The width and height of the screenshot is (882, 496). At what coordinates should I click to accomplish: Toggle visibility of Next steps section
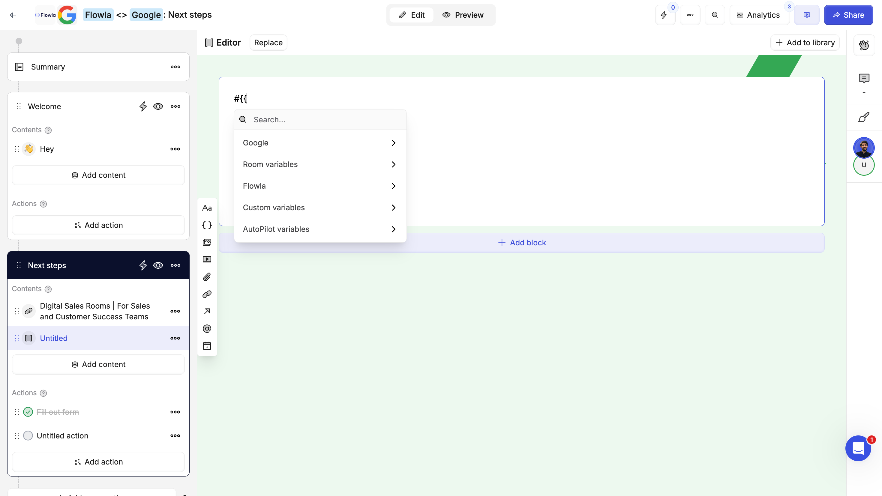[158, 265]
